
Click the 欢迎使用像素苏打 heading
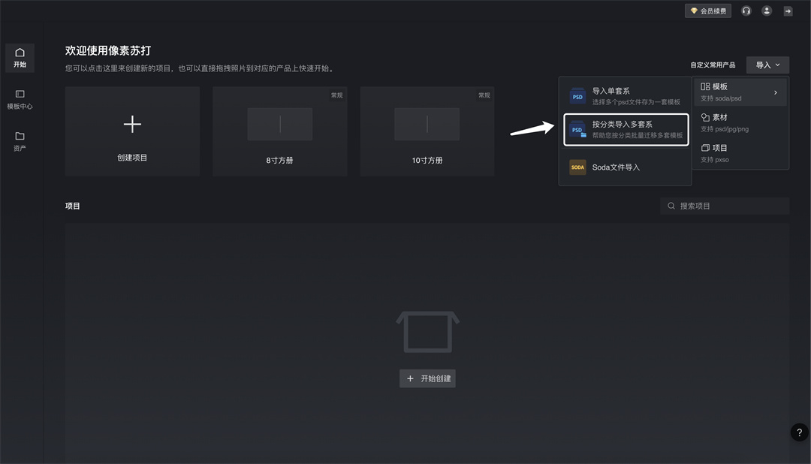click(x=108, y=51)
